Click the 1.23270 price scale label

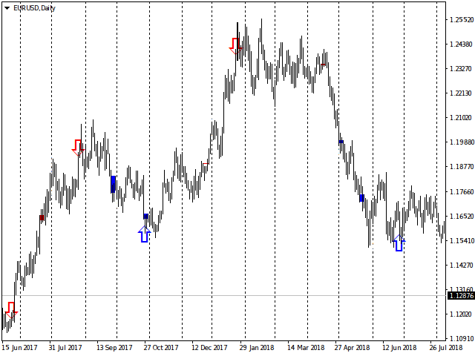pyautogui.click(x=461, y=69)
